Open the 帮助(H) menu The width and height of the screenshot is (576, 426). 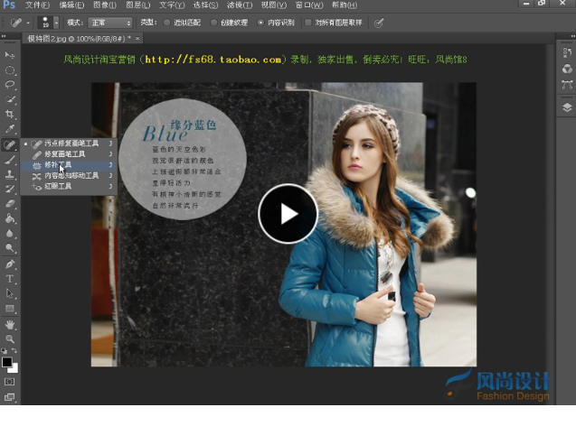tap(345, 5)
